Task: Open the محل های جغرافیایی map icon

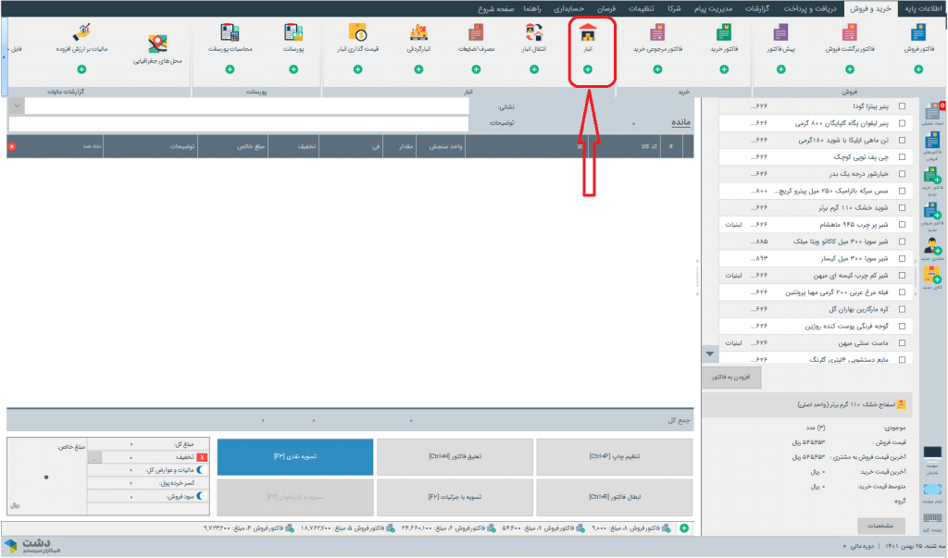Action: pyautogui.click(x=158, y=46)
